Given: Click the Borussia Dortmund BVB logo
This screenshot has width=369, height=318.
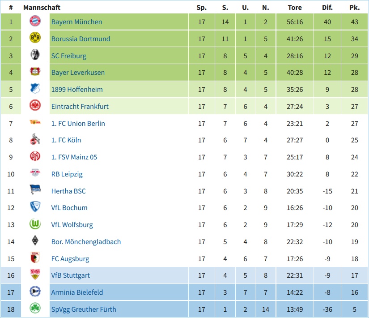Looking at the screenshot, I should pyautogui.click(x=35, y=38).
